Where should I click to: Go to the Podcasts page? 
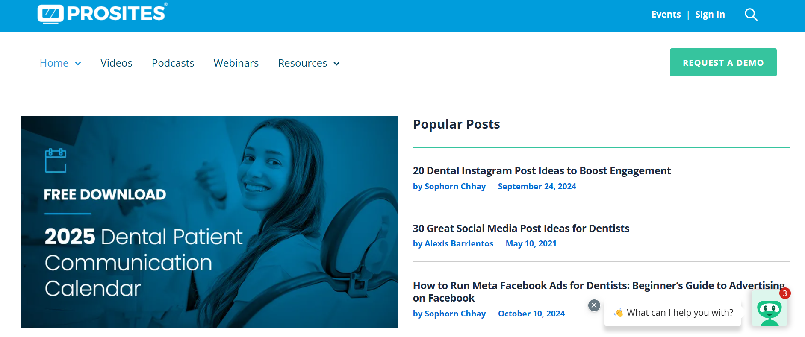[173, 63]
